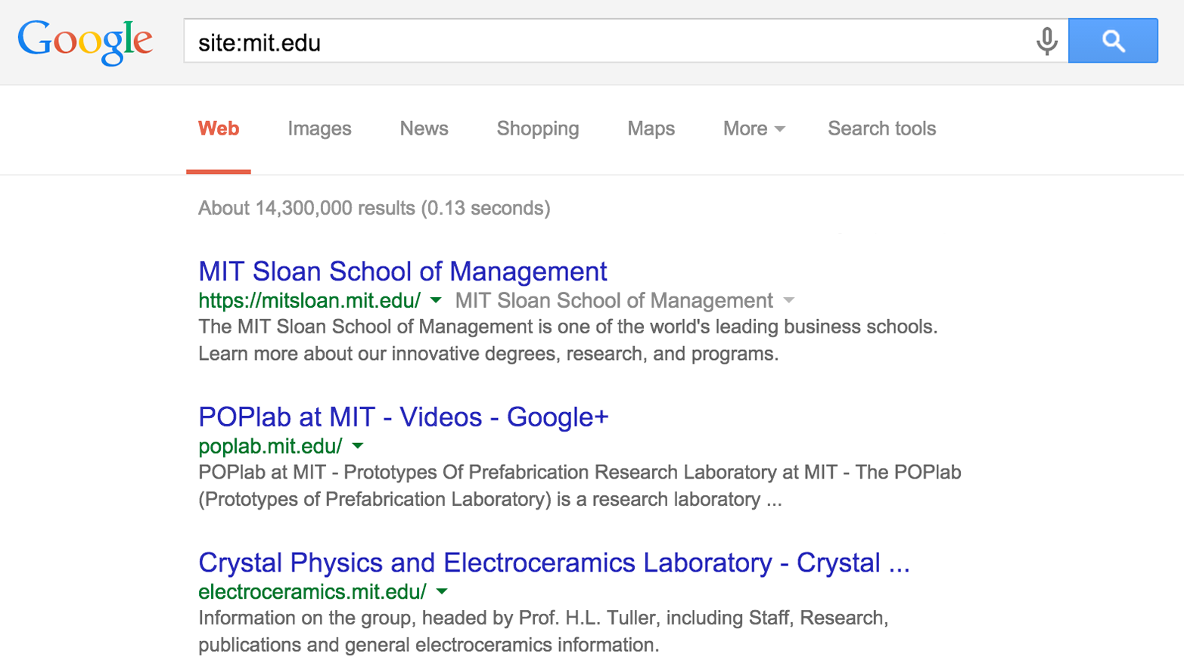The image size is (1184, 660).
Task: Open the Crystal Physics and Electroceramics Laboratory result
Action: [553, 562]
